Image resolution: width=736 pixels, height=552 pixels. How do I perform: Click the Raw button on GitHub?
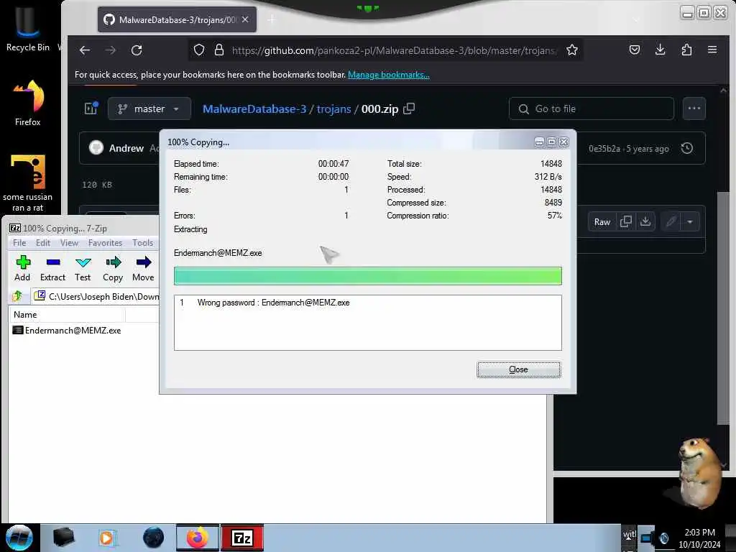pyautogui.click(x=602, y=221)
